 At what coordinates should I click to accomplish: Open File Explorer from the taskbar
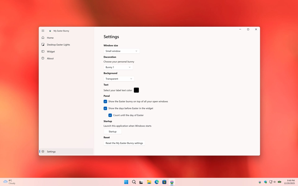(149, 182)
